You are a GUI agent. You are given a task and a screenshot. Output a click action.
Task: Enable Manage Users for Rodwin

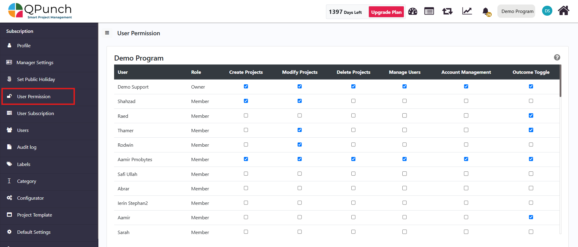click(404, 145)
